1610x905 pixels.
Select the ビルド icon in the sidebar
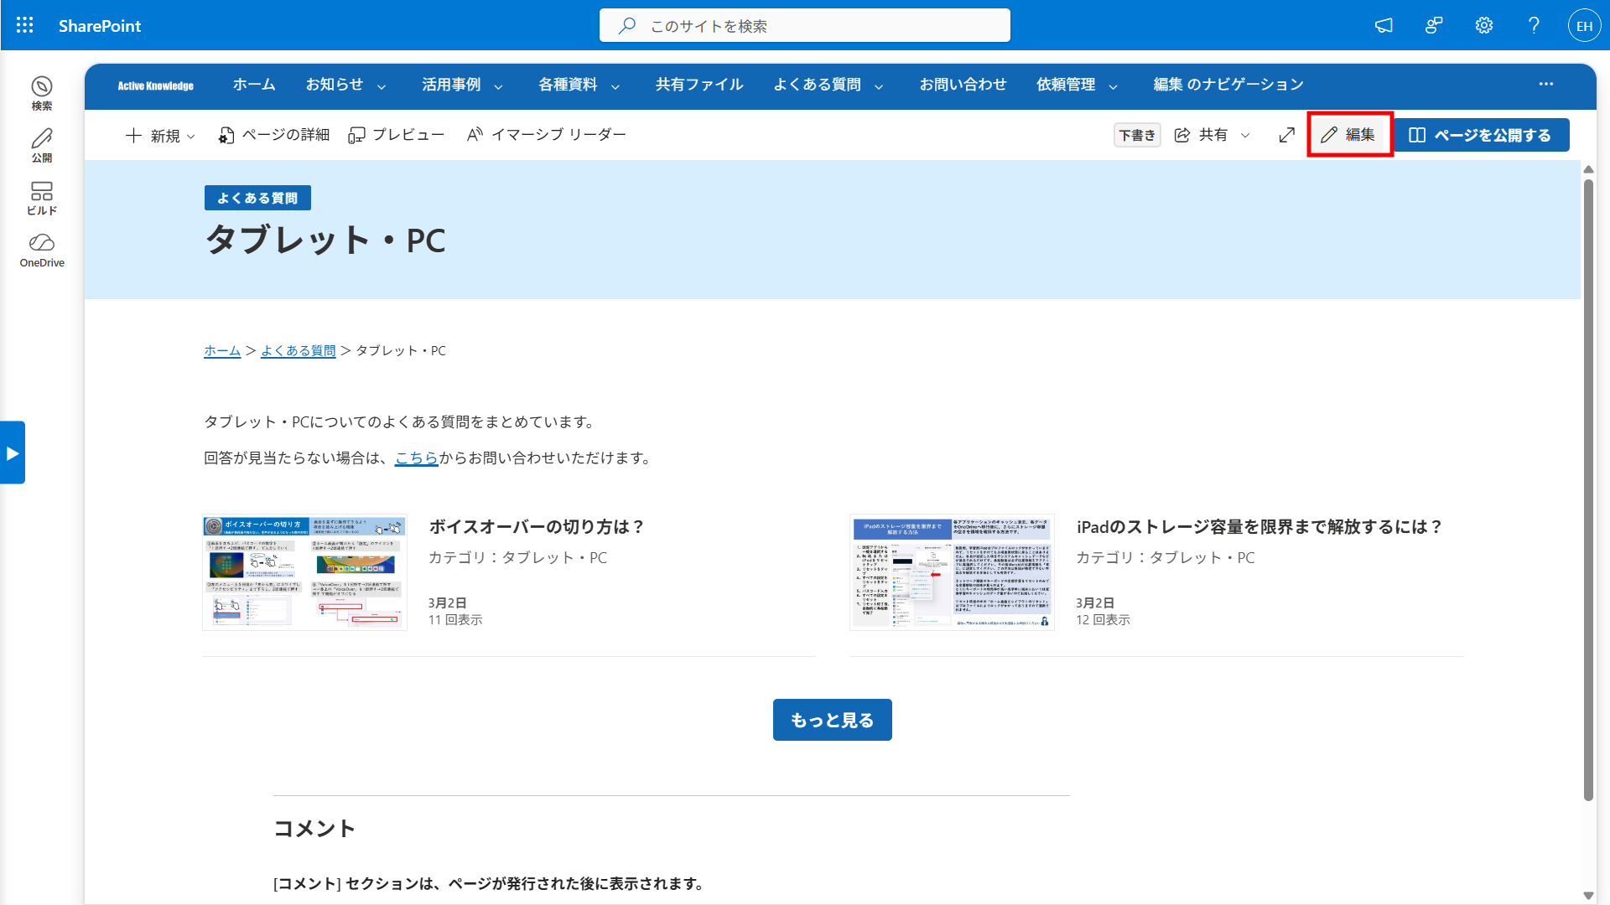[42, 199]
